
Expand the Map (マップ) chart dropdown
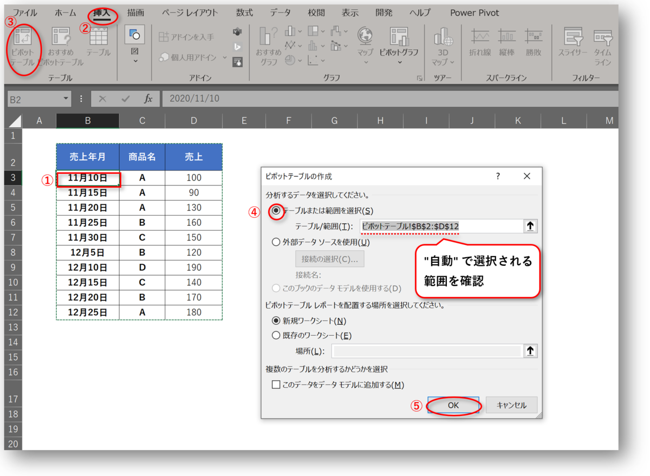tap(366, 62)
